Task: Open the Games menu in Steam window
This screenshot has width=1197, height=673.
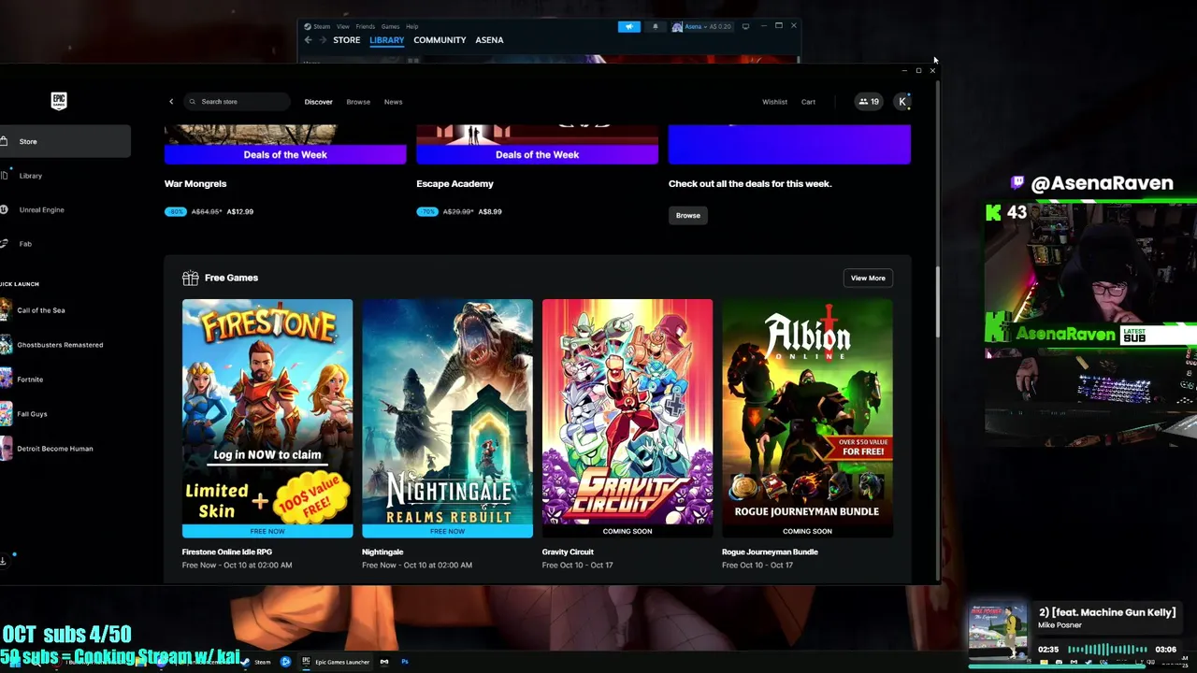Action: point(390,26)
